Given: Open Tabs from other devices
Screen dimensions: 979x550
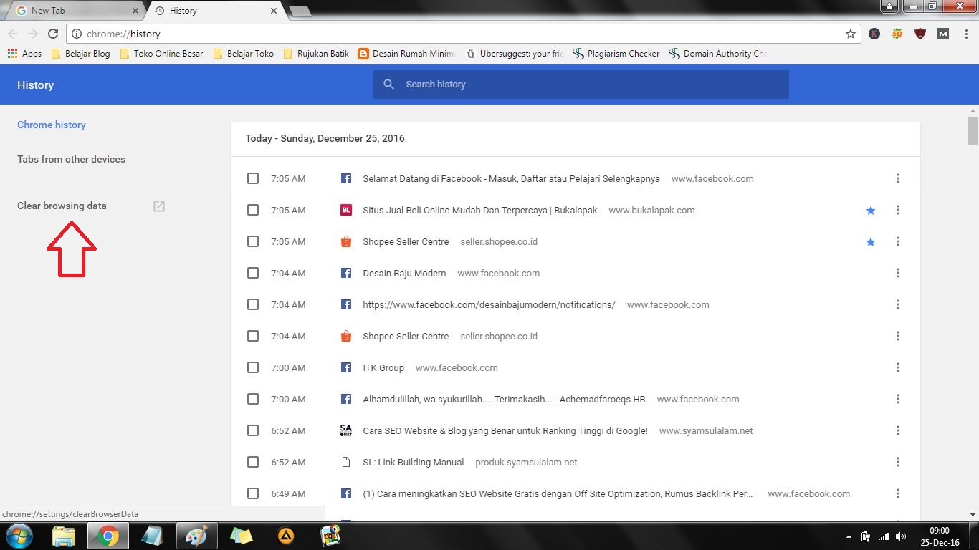Looking at the screenshot, I should pos(71,159).
